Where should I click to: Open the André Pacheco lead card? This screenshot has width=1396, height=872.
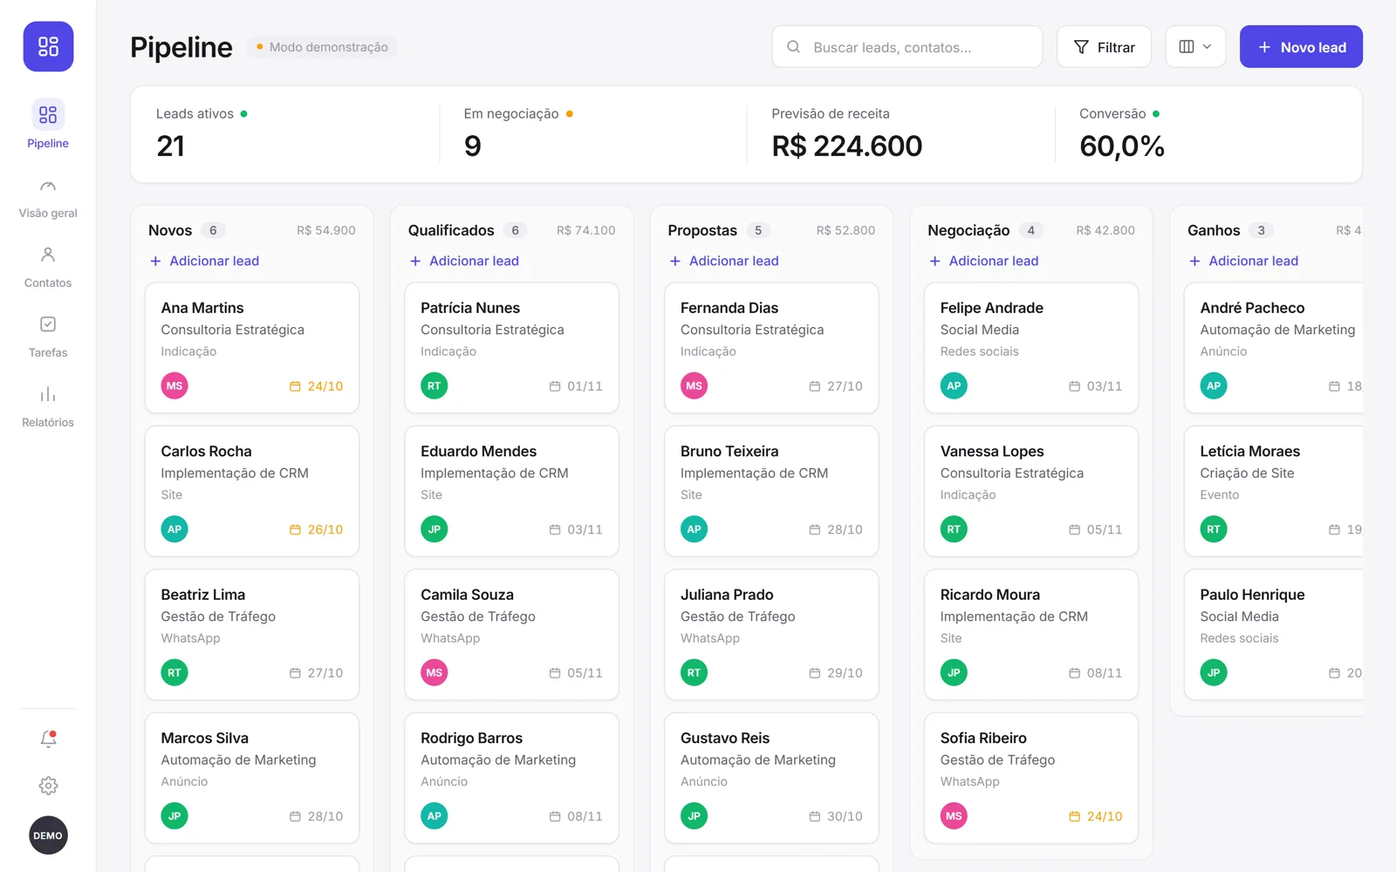[x=1274, y=348]
